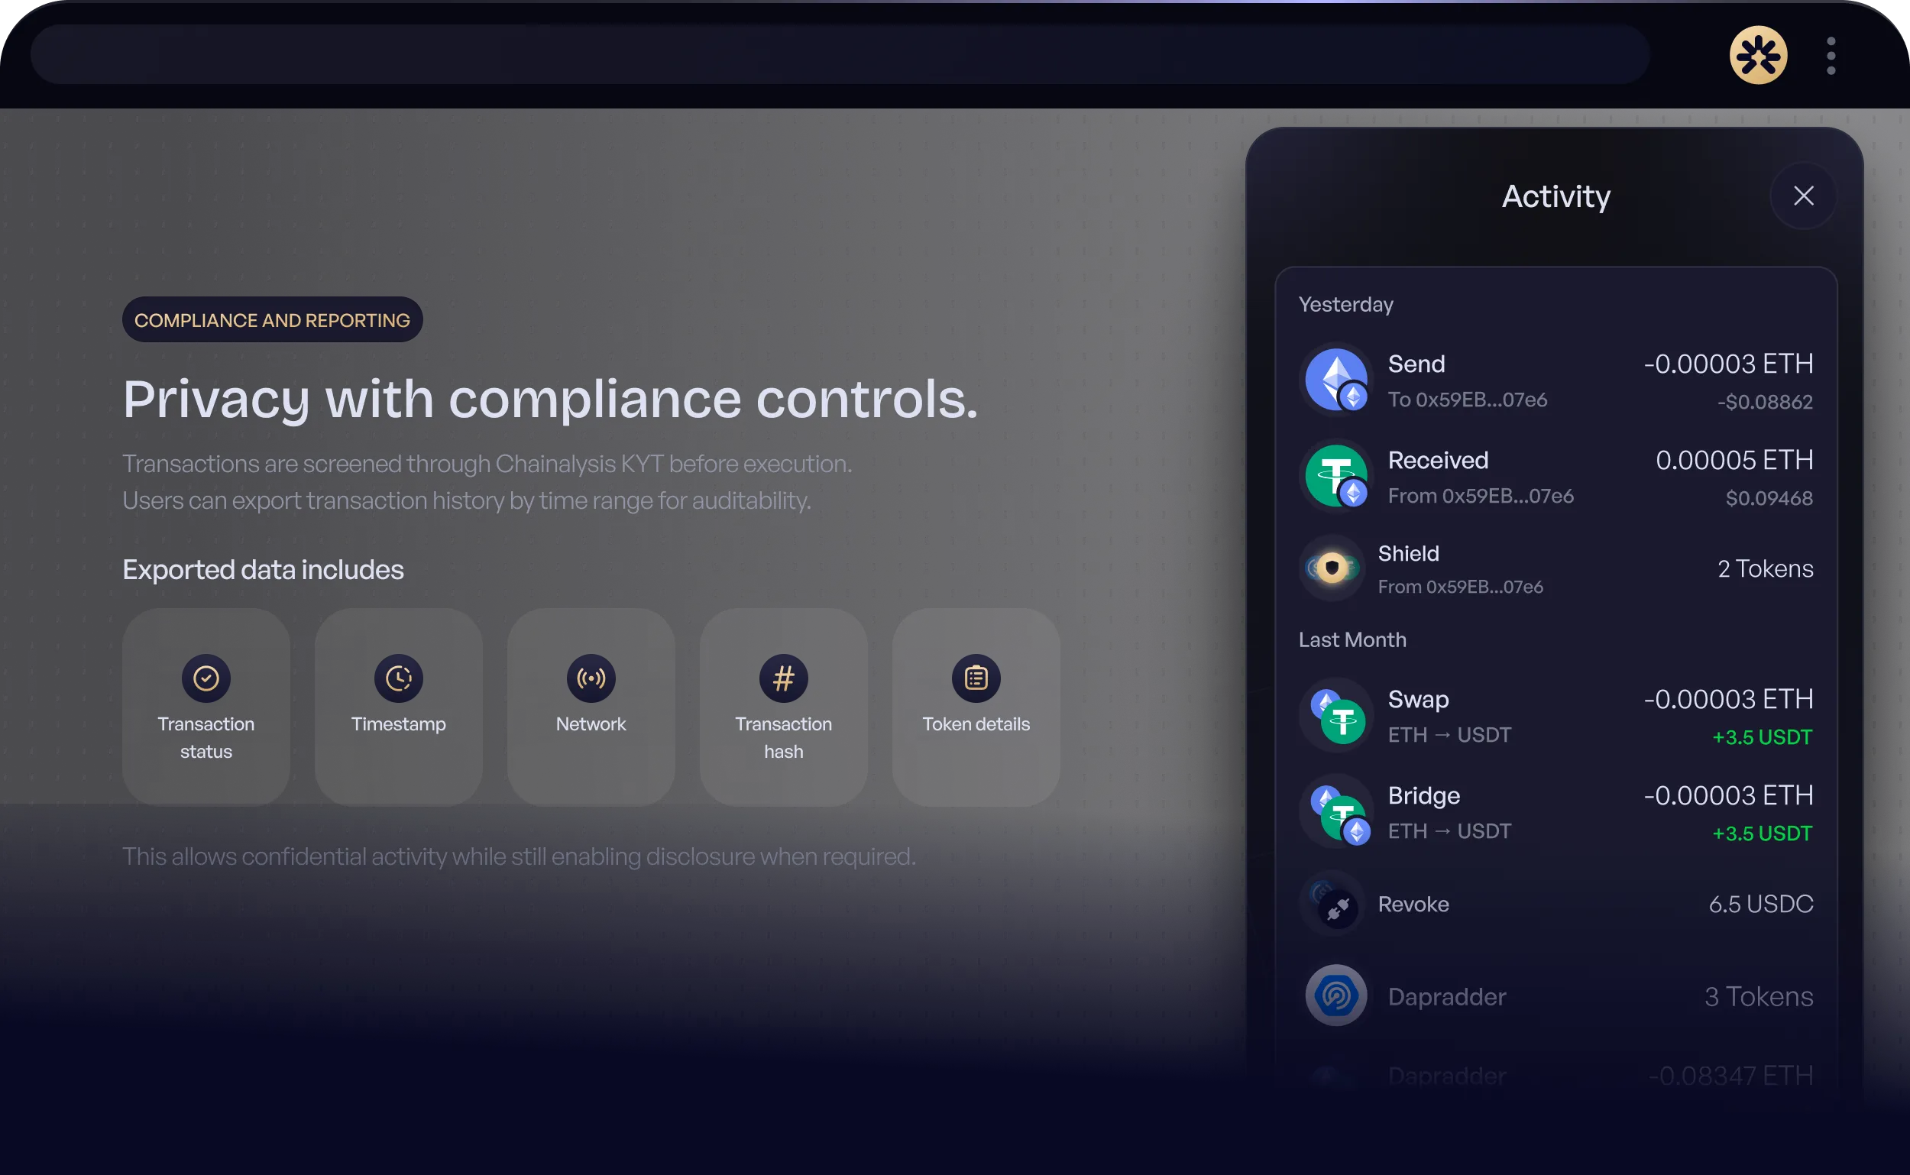Viewport: 1910px width, 1175px height.
Task: Click the Swap transaction token icon
Action: [1335, 715]
